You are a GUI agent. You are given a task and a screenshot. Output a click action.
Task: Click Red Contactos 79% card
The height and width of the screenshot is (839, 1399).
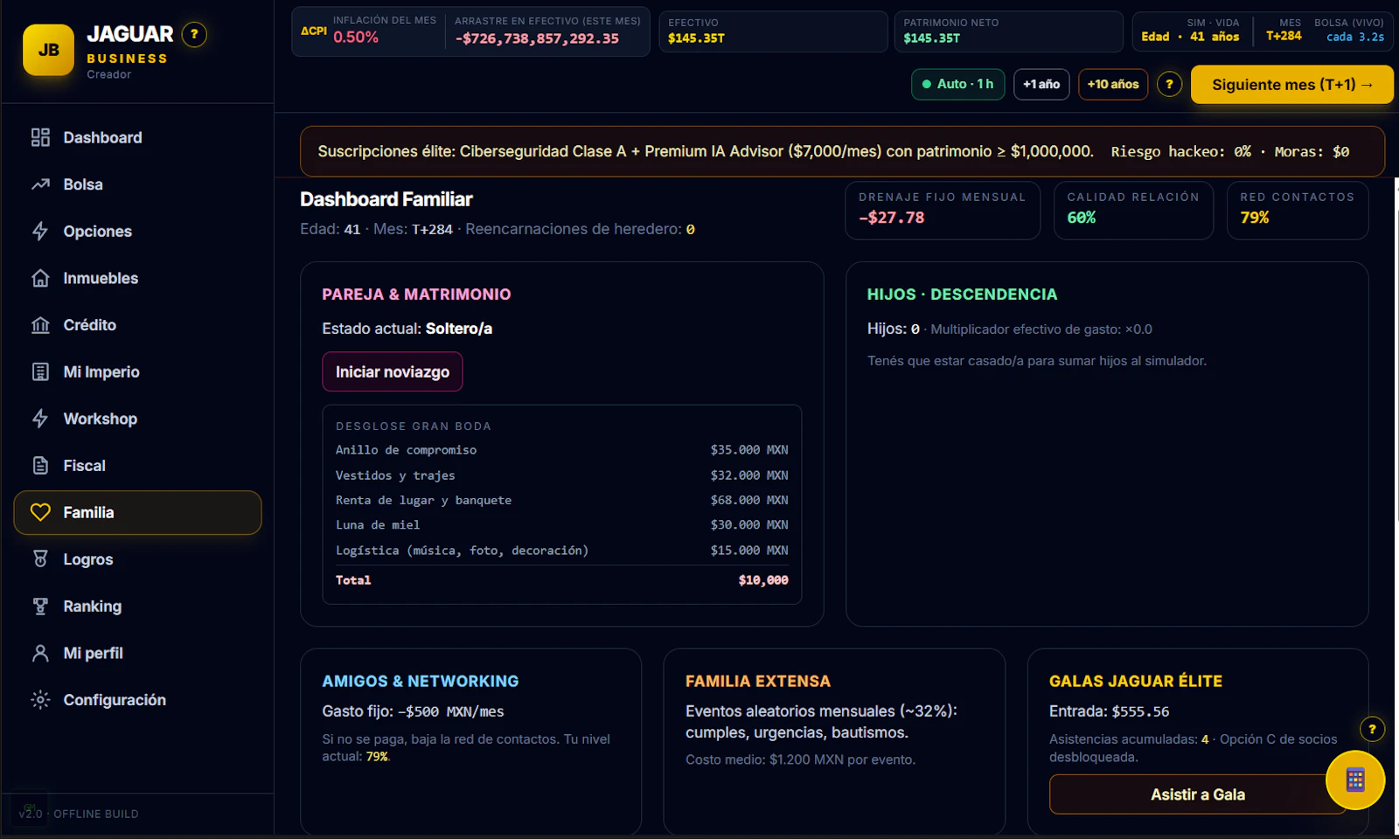[1298, 210]
